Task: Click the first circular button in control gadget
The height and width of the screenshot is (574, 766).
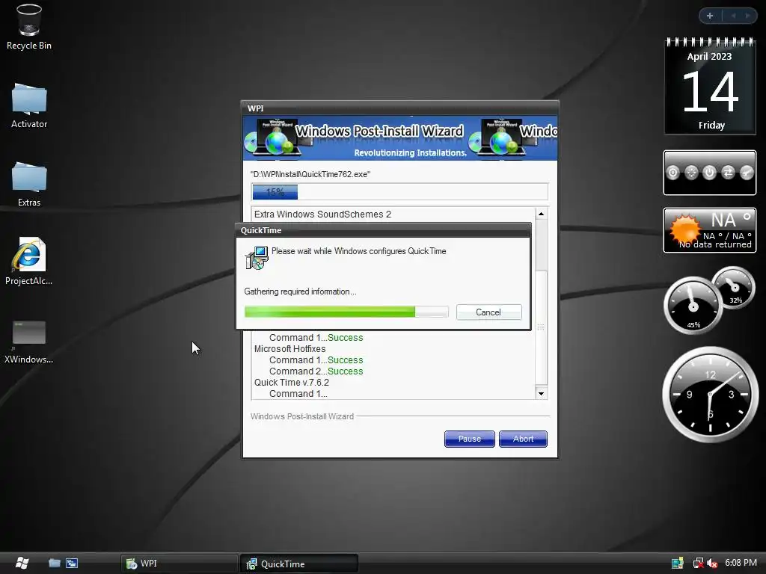Action: pos(672,173)
